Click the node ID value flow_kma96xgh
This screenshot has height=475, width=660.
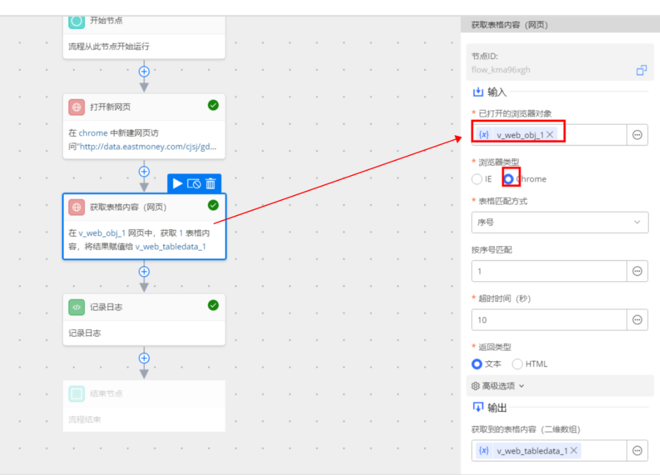pos(501,70)
